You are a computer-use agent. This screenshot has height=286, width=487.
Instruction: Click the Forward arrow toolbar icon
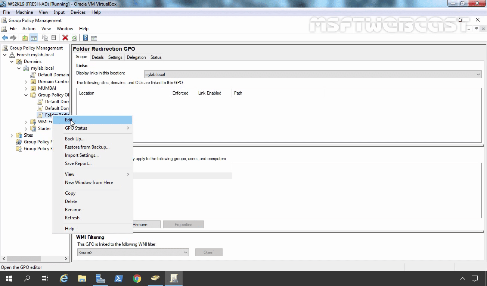(x=13, y=38)
